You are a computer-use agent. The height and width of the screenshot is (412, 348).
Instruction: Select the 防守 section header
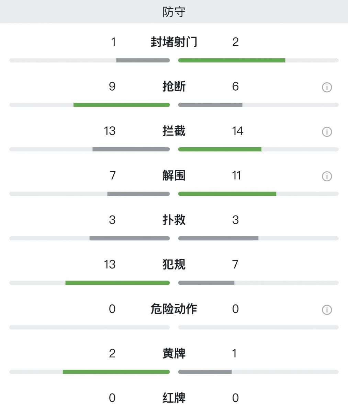pos(174,12)
